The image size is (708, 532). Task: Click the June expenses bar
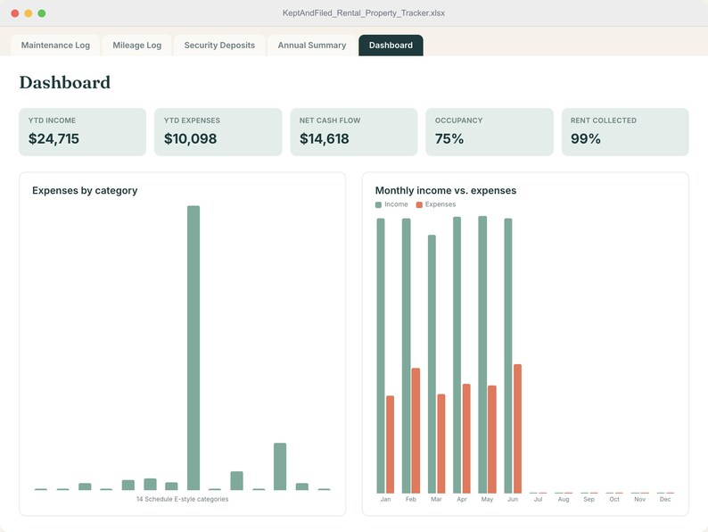(517, 428)
